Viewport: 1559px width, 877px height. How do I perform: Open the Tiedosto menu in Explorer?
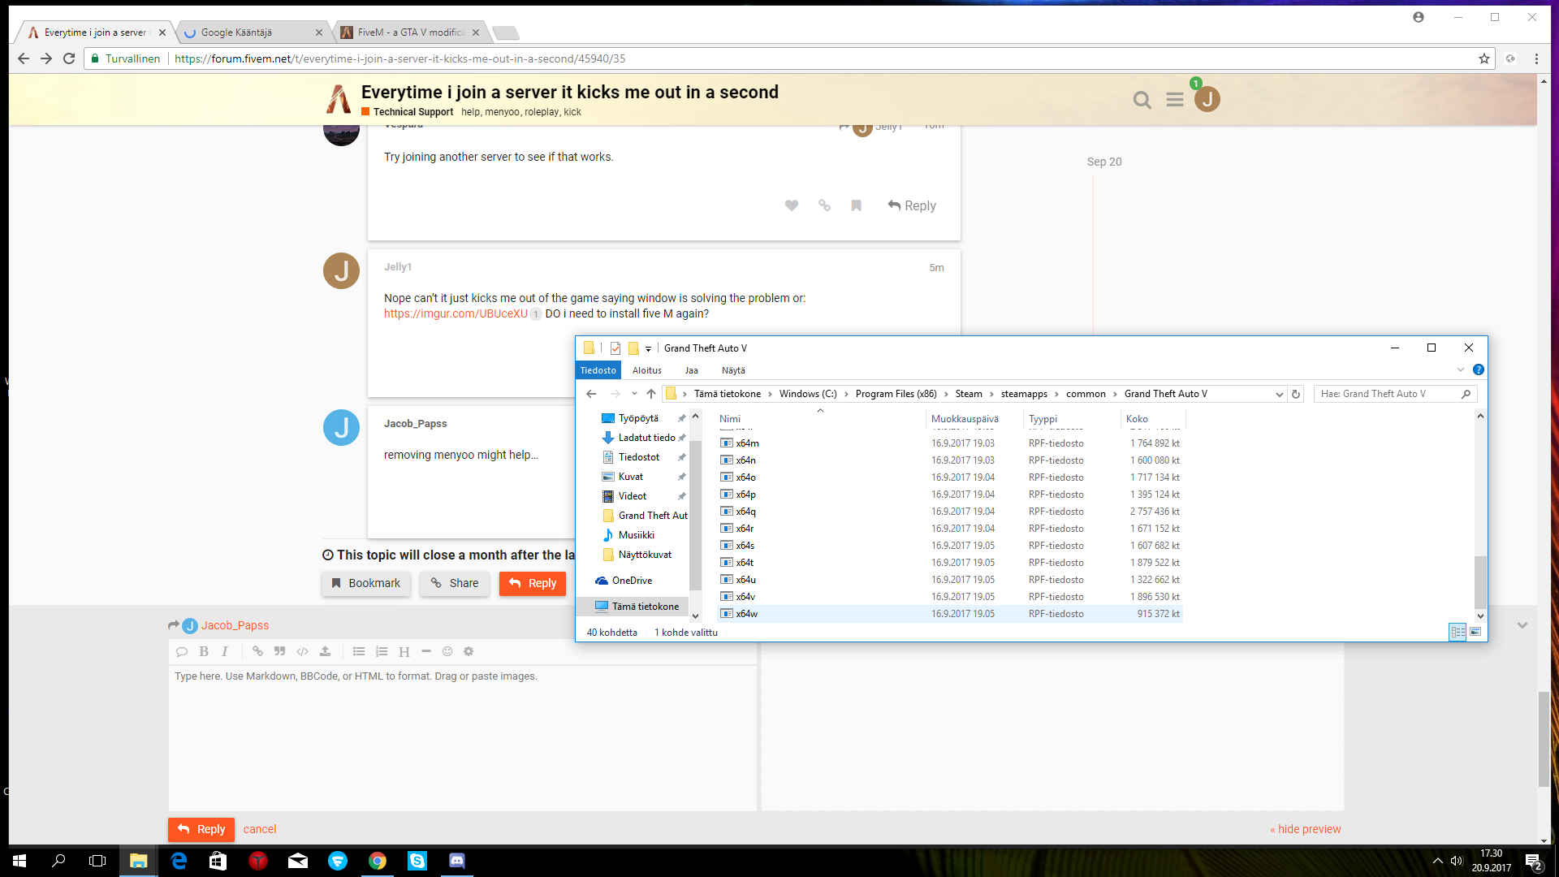pos(598,370)
